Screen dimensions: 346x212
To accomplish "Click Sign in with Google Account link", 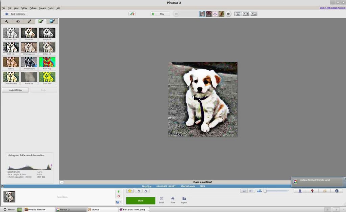I will coord(332,8).
